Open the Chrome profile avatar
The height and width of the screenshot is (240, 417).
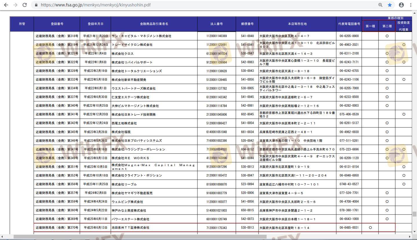coord(401,5)
